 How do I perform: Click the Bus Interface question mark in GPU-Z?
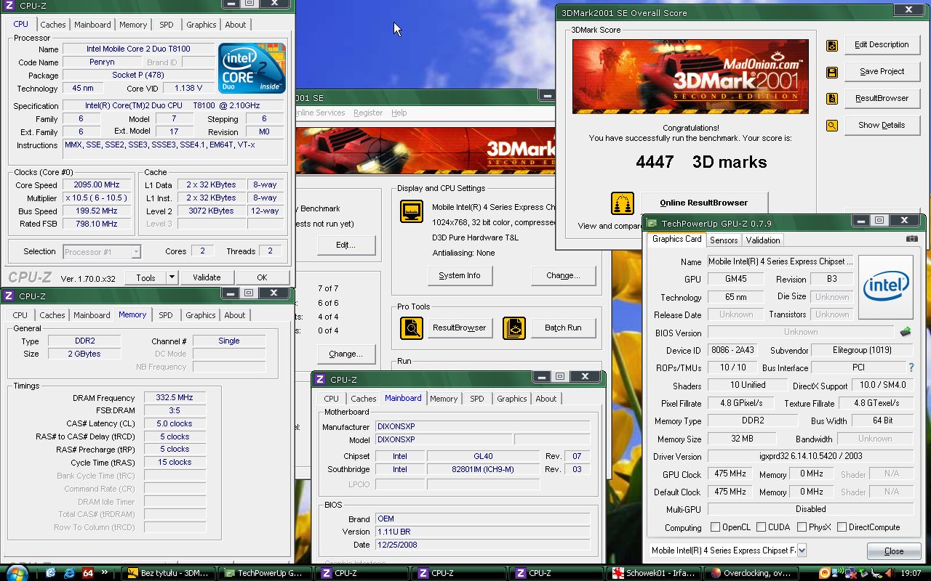[911, 367]
